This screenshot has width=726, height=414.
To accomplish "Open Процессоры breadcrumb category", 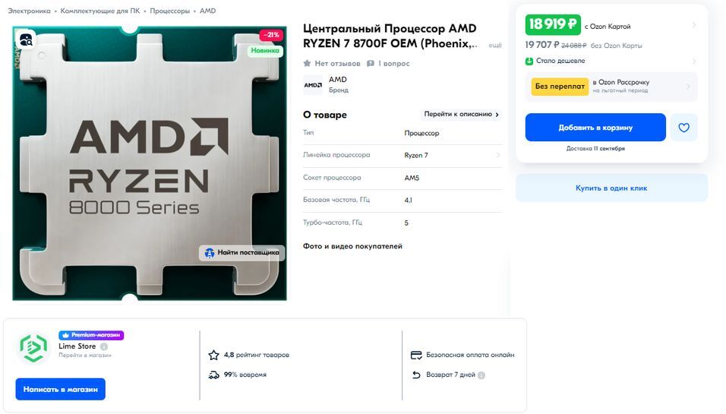I will pos(169,11).
